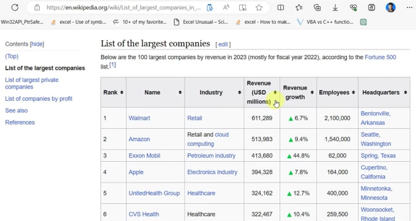Image resolution: width=416 pixels, height=221 pixels.
Task: Open the Favorites list icon
Action: 299,7
